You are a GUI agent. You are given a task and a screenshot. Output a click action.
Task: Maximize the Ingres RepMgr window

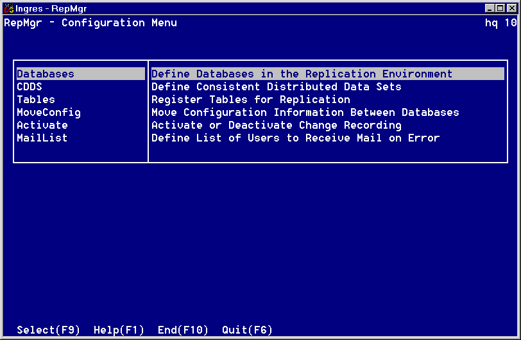500,8
